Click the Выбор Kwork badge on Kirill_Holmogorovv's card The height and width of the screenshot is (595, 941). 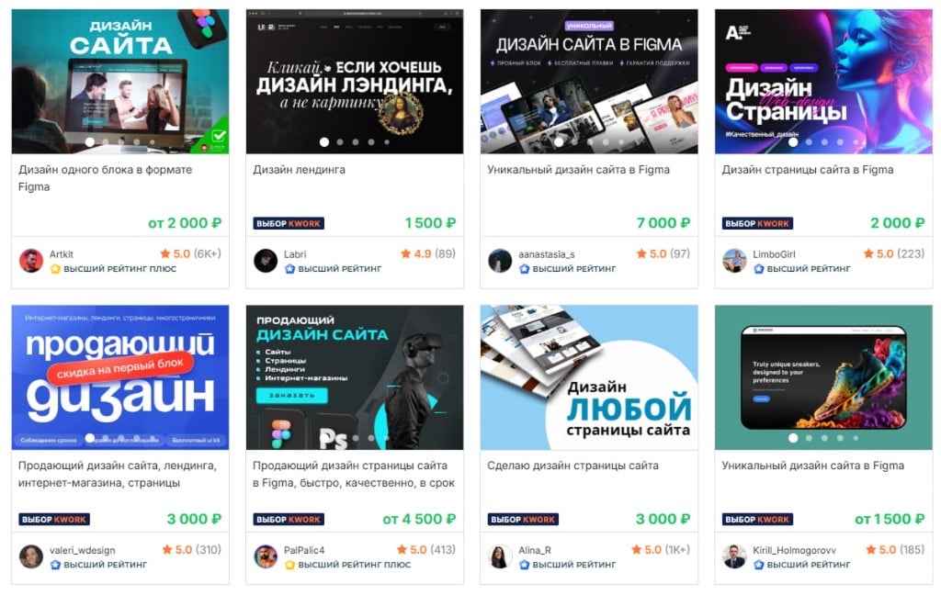click(x=757, y=520)
